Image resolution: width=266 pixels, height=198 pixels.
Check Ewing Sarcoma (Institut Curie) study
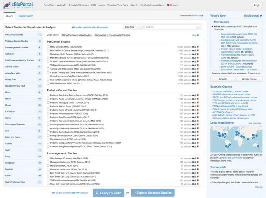48,136
